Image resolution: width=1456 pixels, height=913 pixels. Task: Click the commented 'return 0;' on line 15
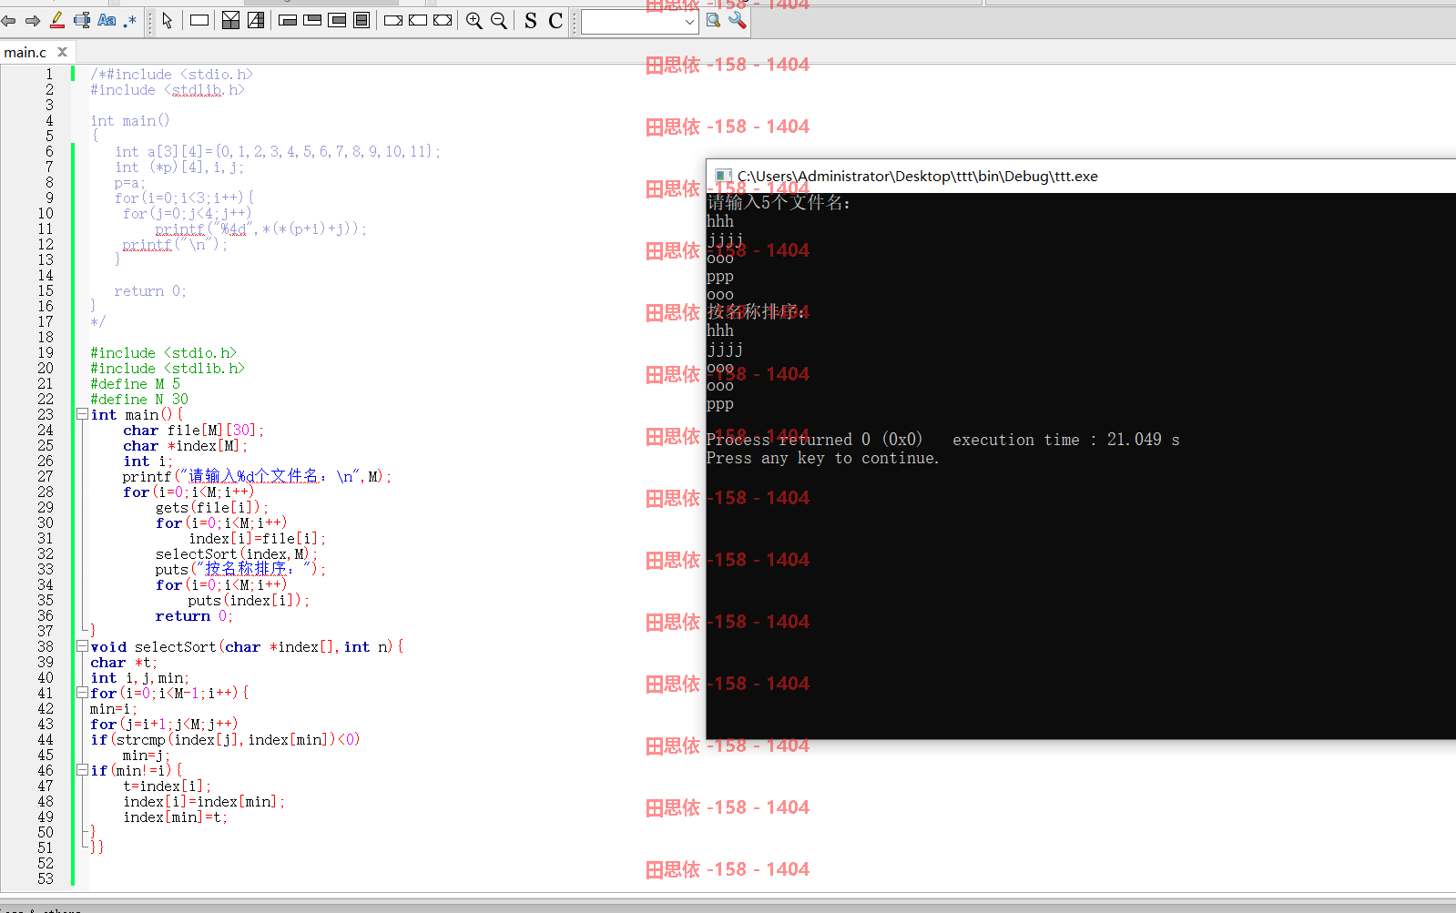[150, 290]
